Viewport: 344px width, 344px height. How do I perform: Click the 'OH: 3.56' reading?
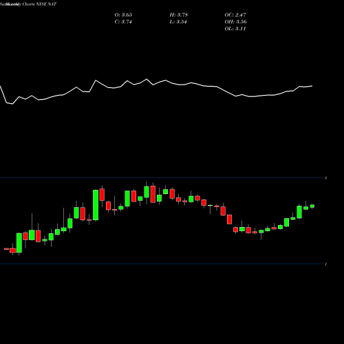coord(235,22)
